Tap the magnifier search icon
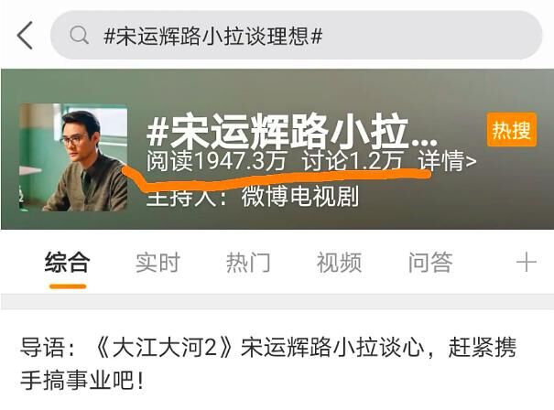The height and width of the screenshot is (410, 554). tap(79, 35)
